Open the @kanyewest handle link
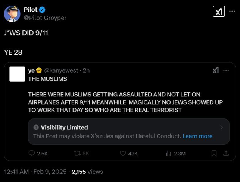Image resolution: width=240 pixels, height=182 pixels. coord(61,70)
